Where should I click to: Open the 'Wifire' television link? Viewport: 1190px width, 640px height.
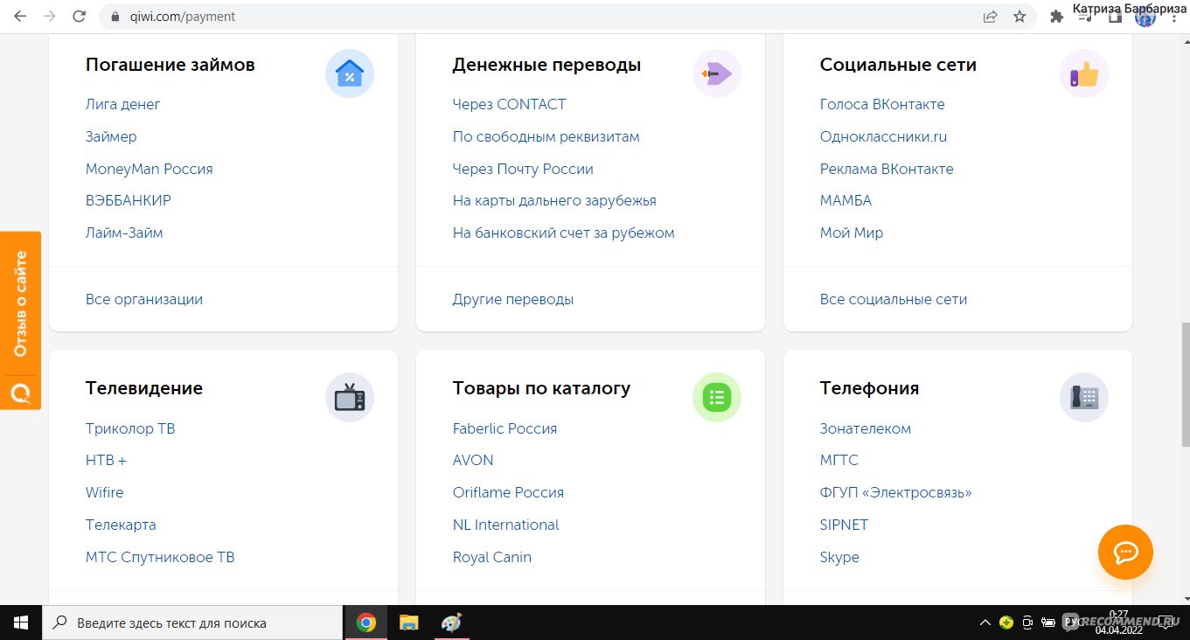point(105,492)
